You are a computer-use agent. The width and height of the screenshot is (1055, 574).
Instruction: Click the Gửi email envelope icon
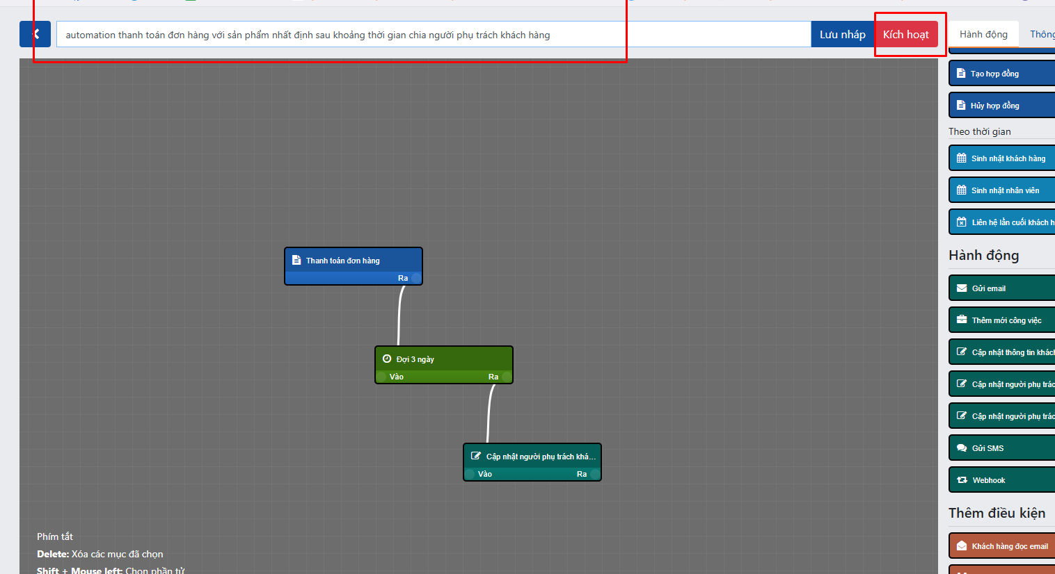[x=962, y=288]
